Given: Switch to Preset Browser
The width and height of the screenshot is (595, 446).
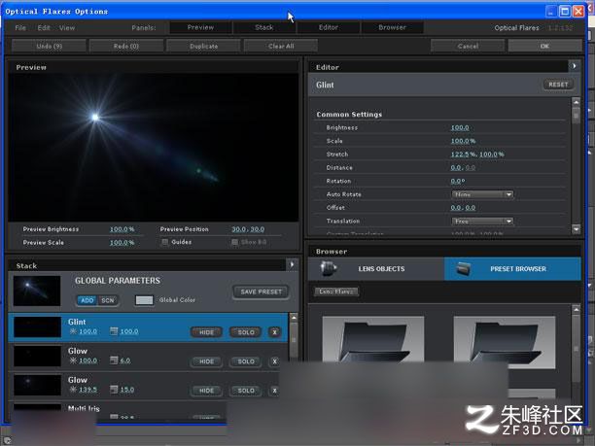Looking at the screenshot, I should tap(512, 268).
